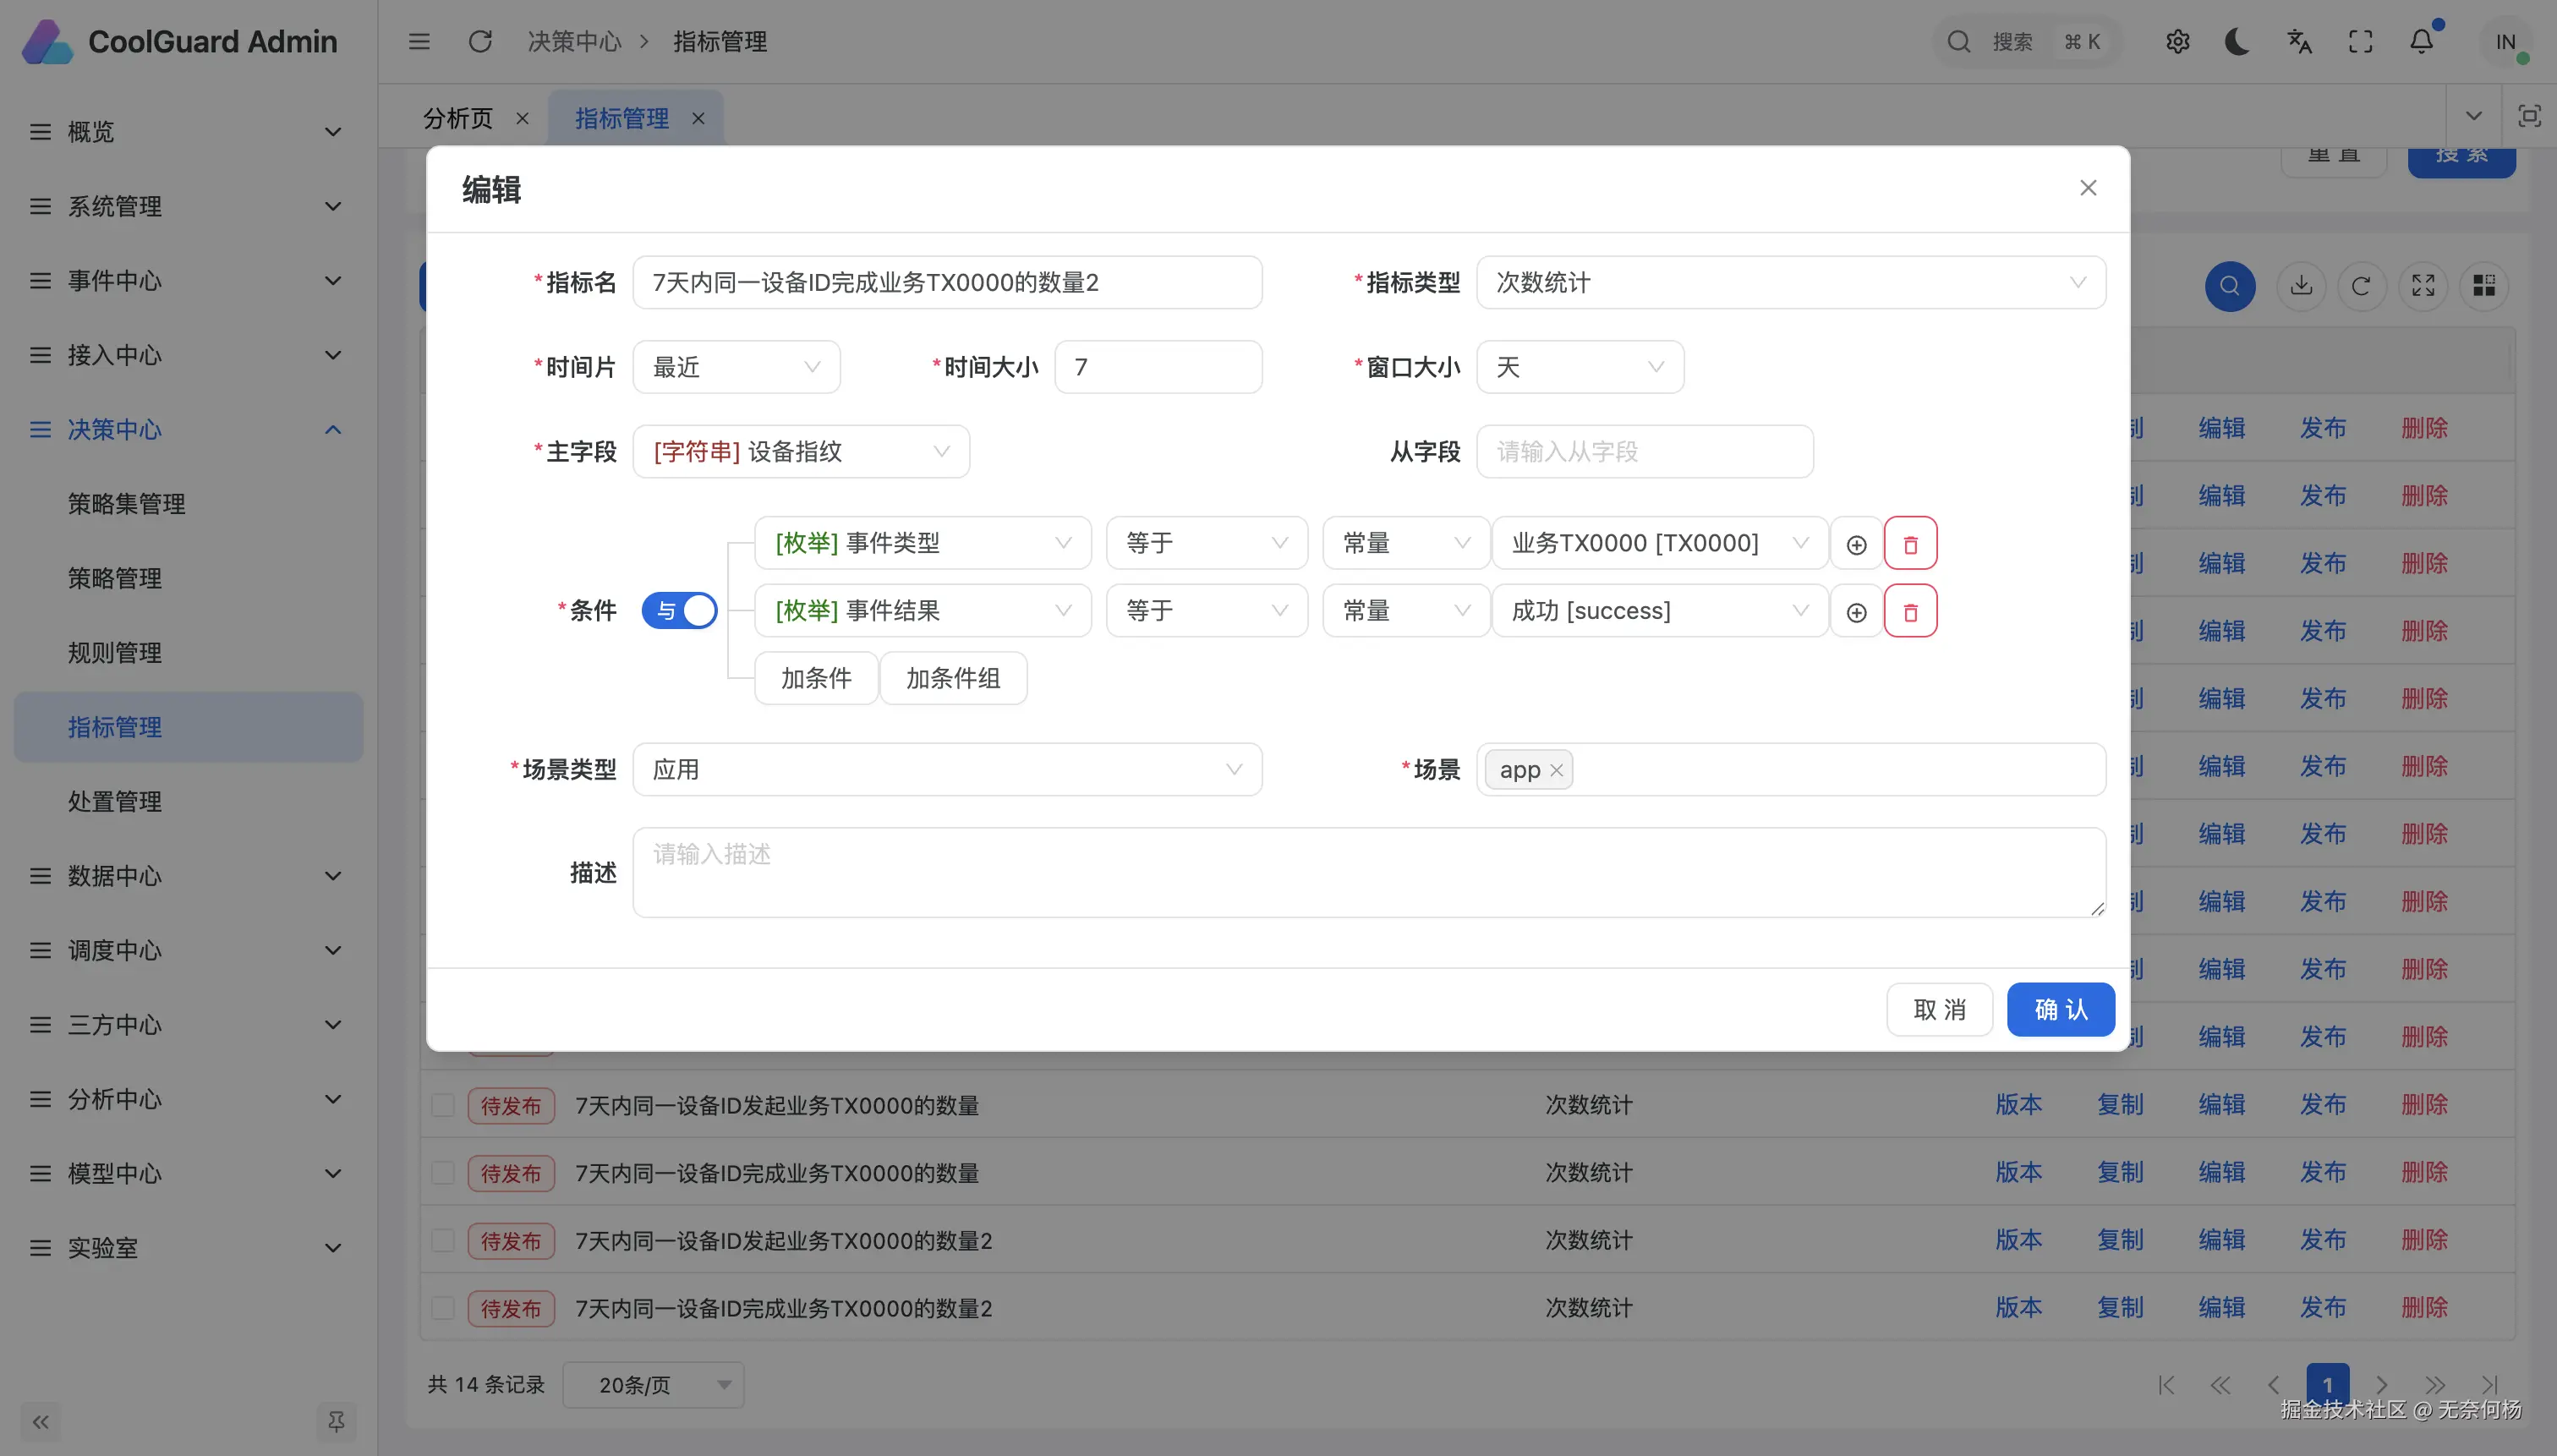Screen dimensions: 2557x1456
Task: Expand the 场景类型 dropdown showing 应用
Action: pos(946,769)
